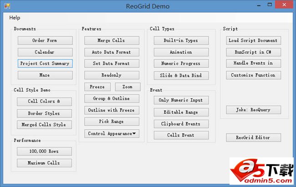Open Only Numeric Input event demo
Image resolution: width=296 pixels, height=187 pixels.
click(x=181, y=100)
